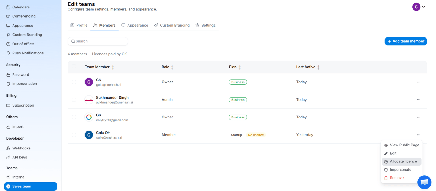Click Golu OH's avatar
The width and height of the screenshot is (436, 191).
(89, 135)
